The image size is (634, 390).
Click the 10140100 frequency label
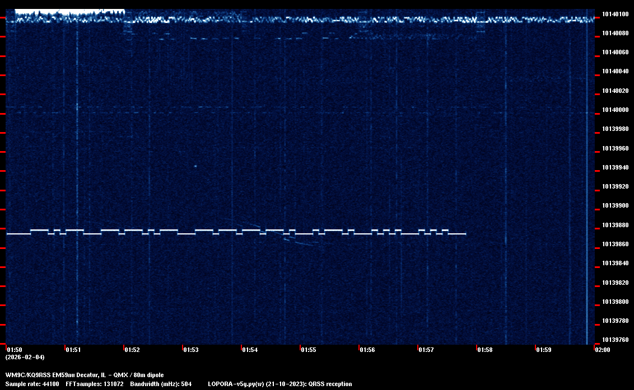[614, 14]
